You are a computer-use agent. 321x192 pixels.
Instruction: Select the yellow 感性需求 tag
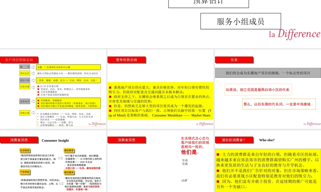tap(69, 172)
